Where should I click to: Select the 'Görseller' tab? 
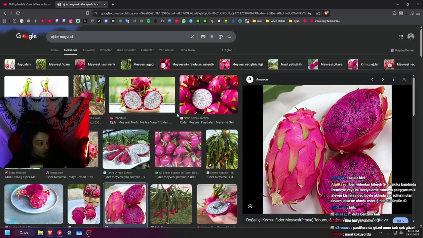tap(70, 50)
